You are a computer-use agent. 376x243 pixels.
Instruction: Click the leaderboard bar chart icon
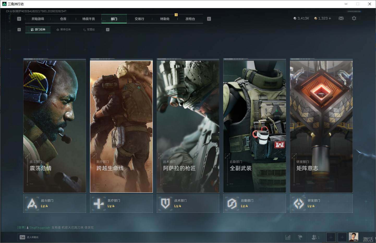pos(288,237)
